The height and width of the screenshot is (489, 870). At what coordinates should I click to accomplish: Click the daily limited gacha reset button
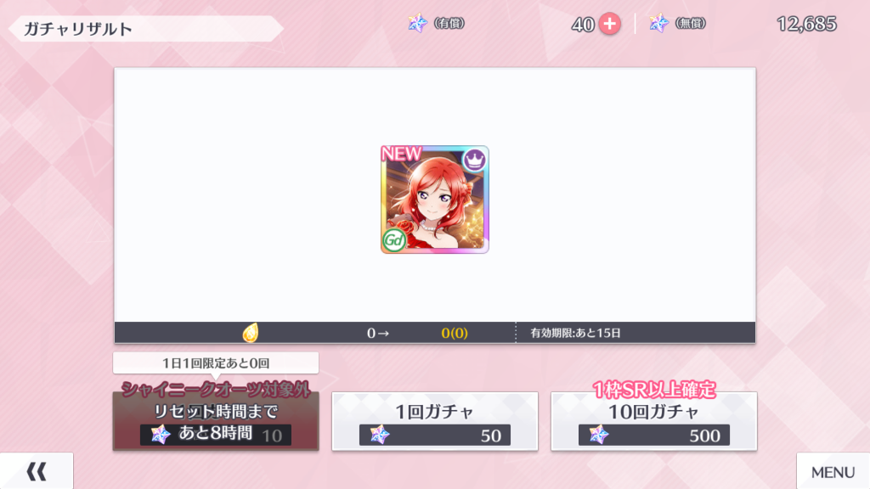(216, 421)
